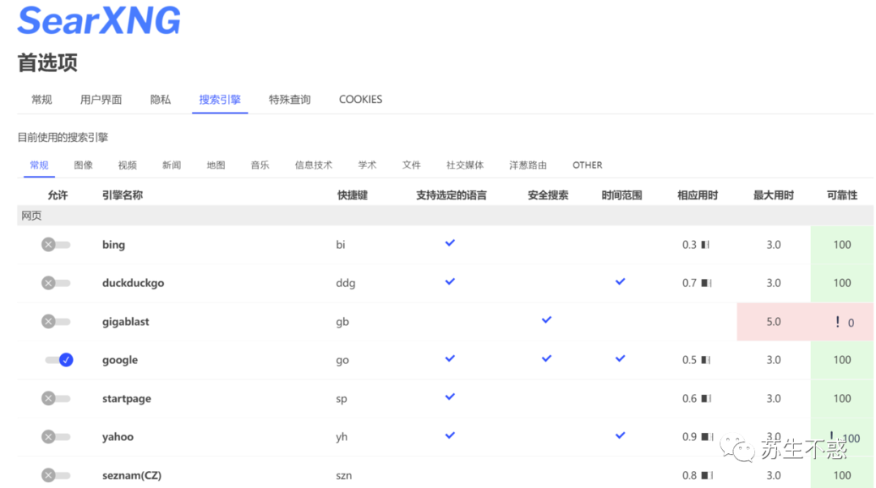
Task: Open the 特殊查询 preferences tab
Action: tap(290, 100)
